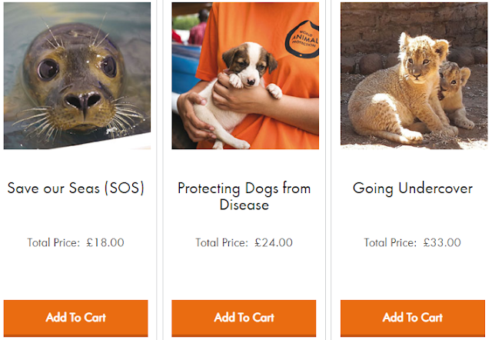This screenshot has width=492, height=340.
Task: Open the Going Undercover title link
Action: tap(413, 188)
